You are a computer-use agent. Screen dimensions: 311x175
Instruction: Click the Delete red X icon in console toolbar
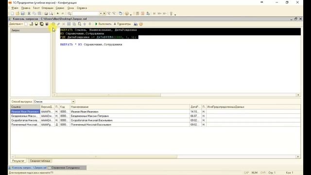tap(64, 24)
